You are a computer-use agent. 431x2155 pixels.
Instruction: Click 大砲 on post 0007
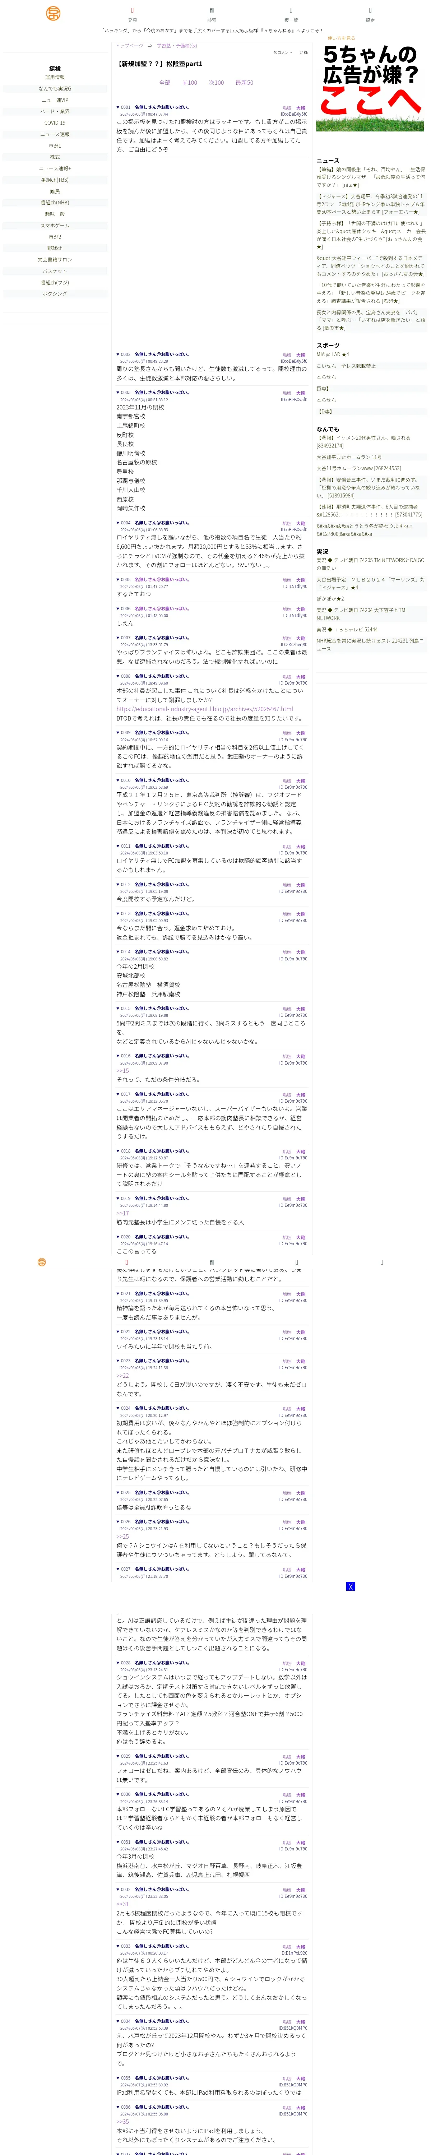[301, 638]
